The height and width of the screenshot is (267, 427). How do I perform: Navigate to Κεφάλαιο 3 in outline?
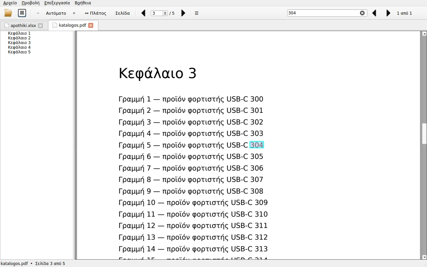(19, 43)
